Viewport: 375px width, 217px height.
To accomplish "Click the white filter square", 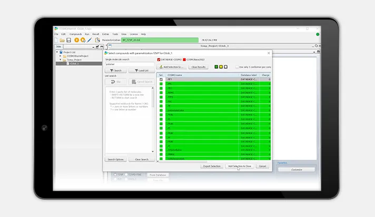I will pyautogui.click(x=225, y=67).
